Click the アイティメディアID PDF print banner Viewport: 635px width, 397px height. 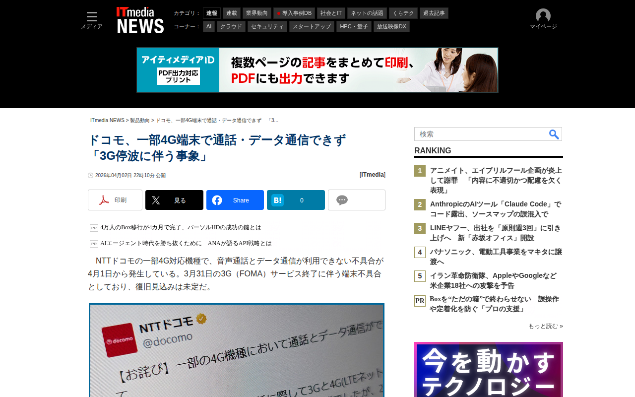point(317,70)
